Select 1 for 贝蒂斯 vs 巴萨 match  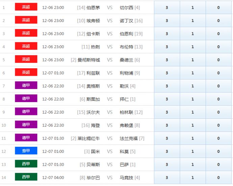(192, 165)
